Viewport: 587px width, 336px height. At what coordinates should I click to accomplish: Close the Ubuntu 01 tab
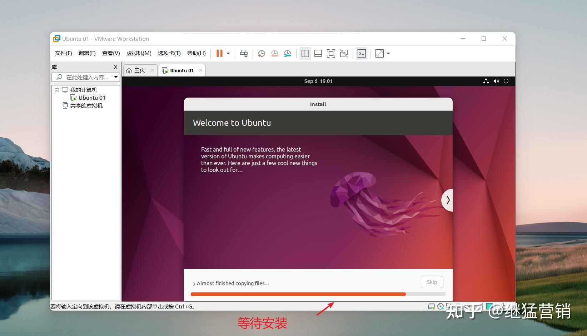200,70
